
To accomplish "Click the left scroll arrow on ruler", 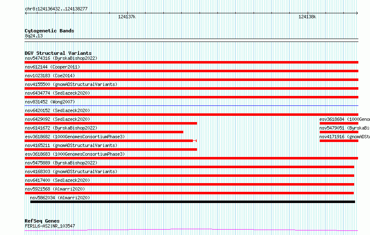I will point(26,13).
